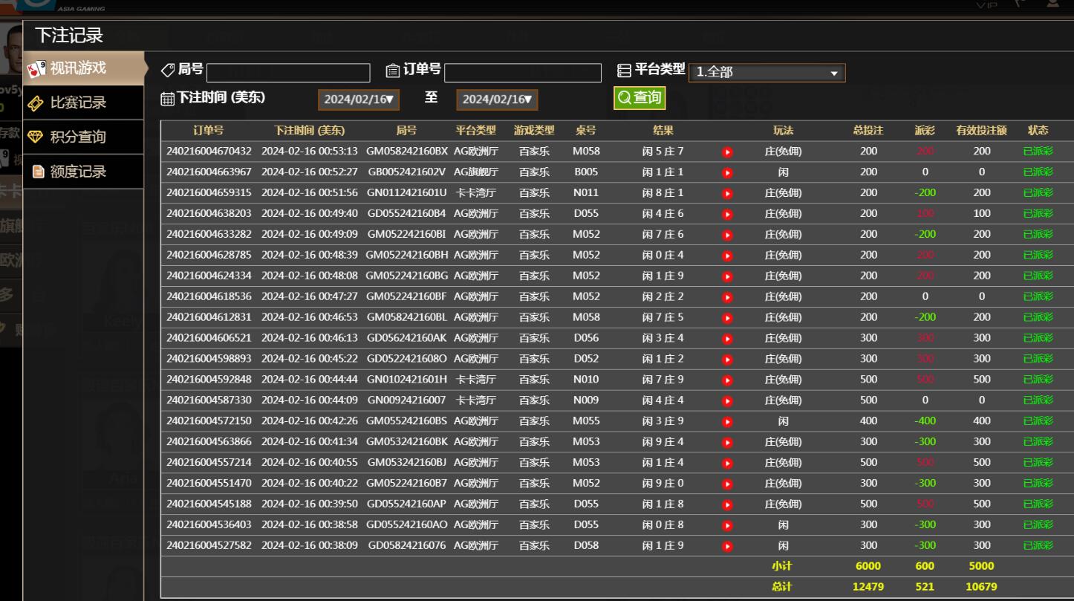Play video replay for order 240216004670432
Screen dimensions: 1074x601
point(727,152)
